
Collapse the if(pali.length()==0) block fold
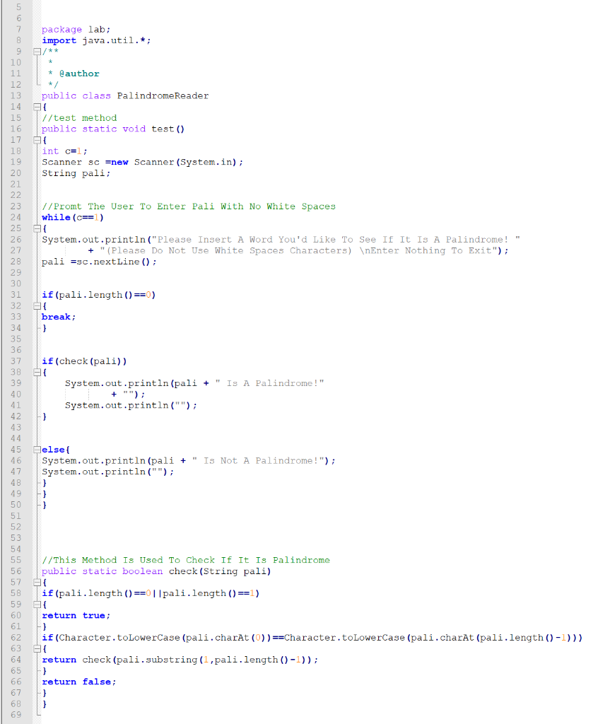(35, 305)
